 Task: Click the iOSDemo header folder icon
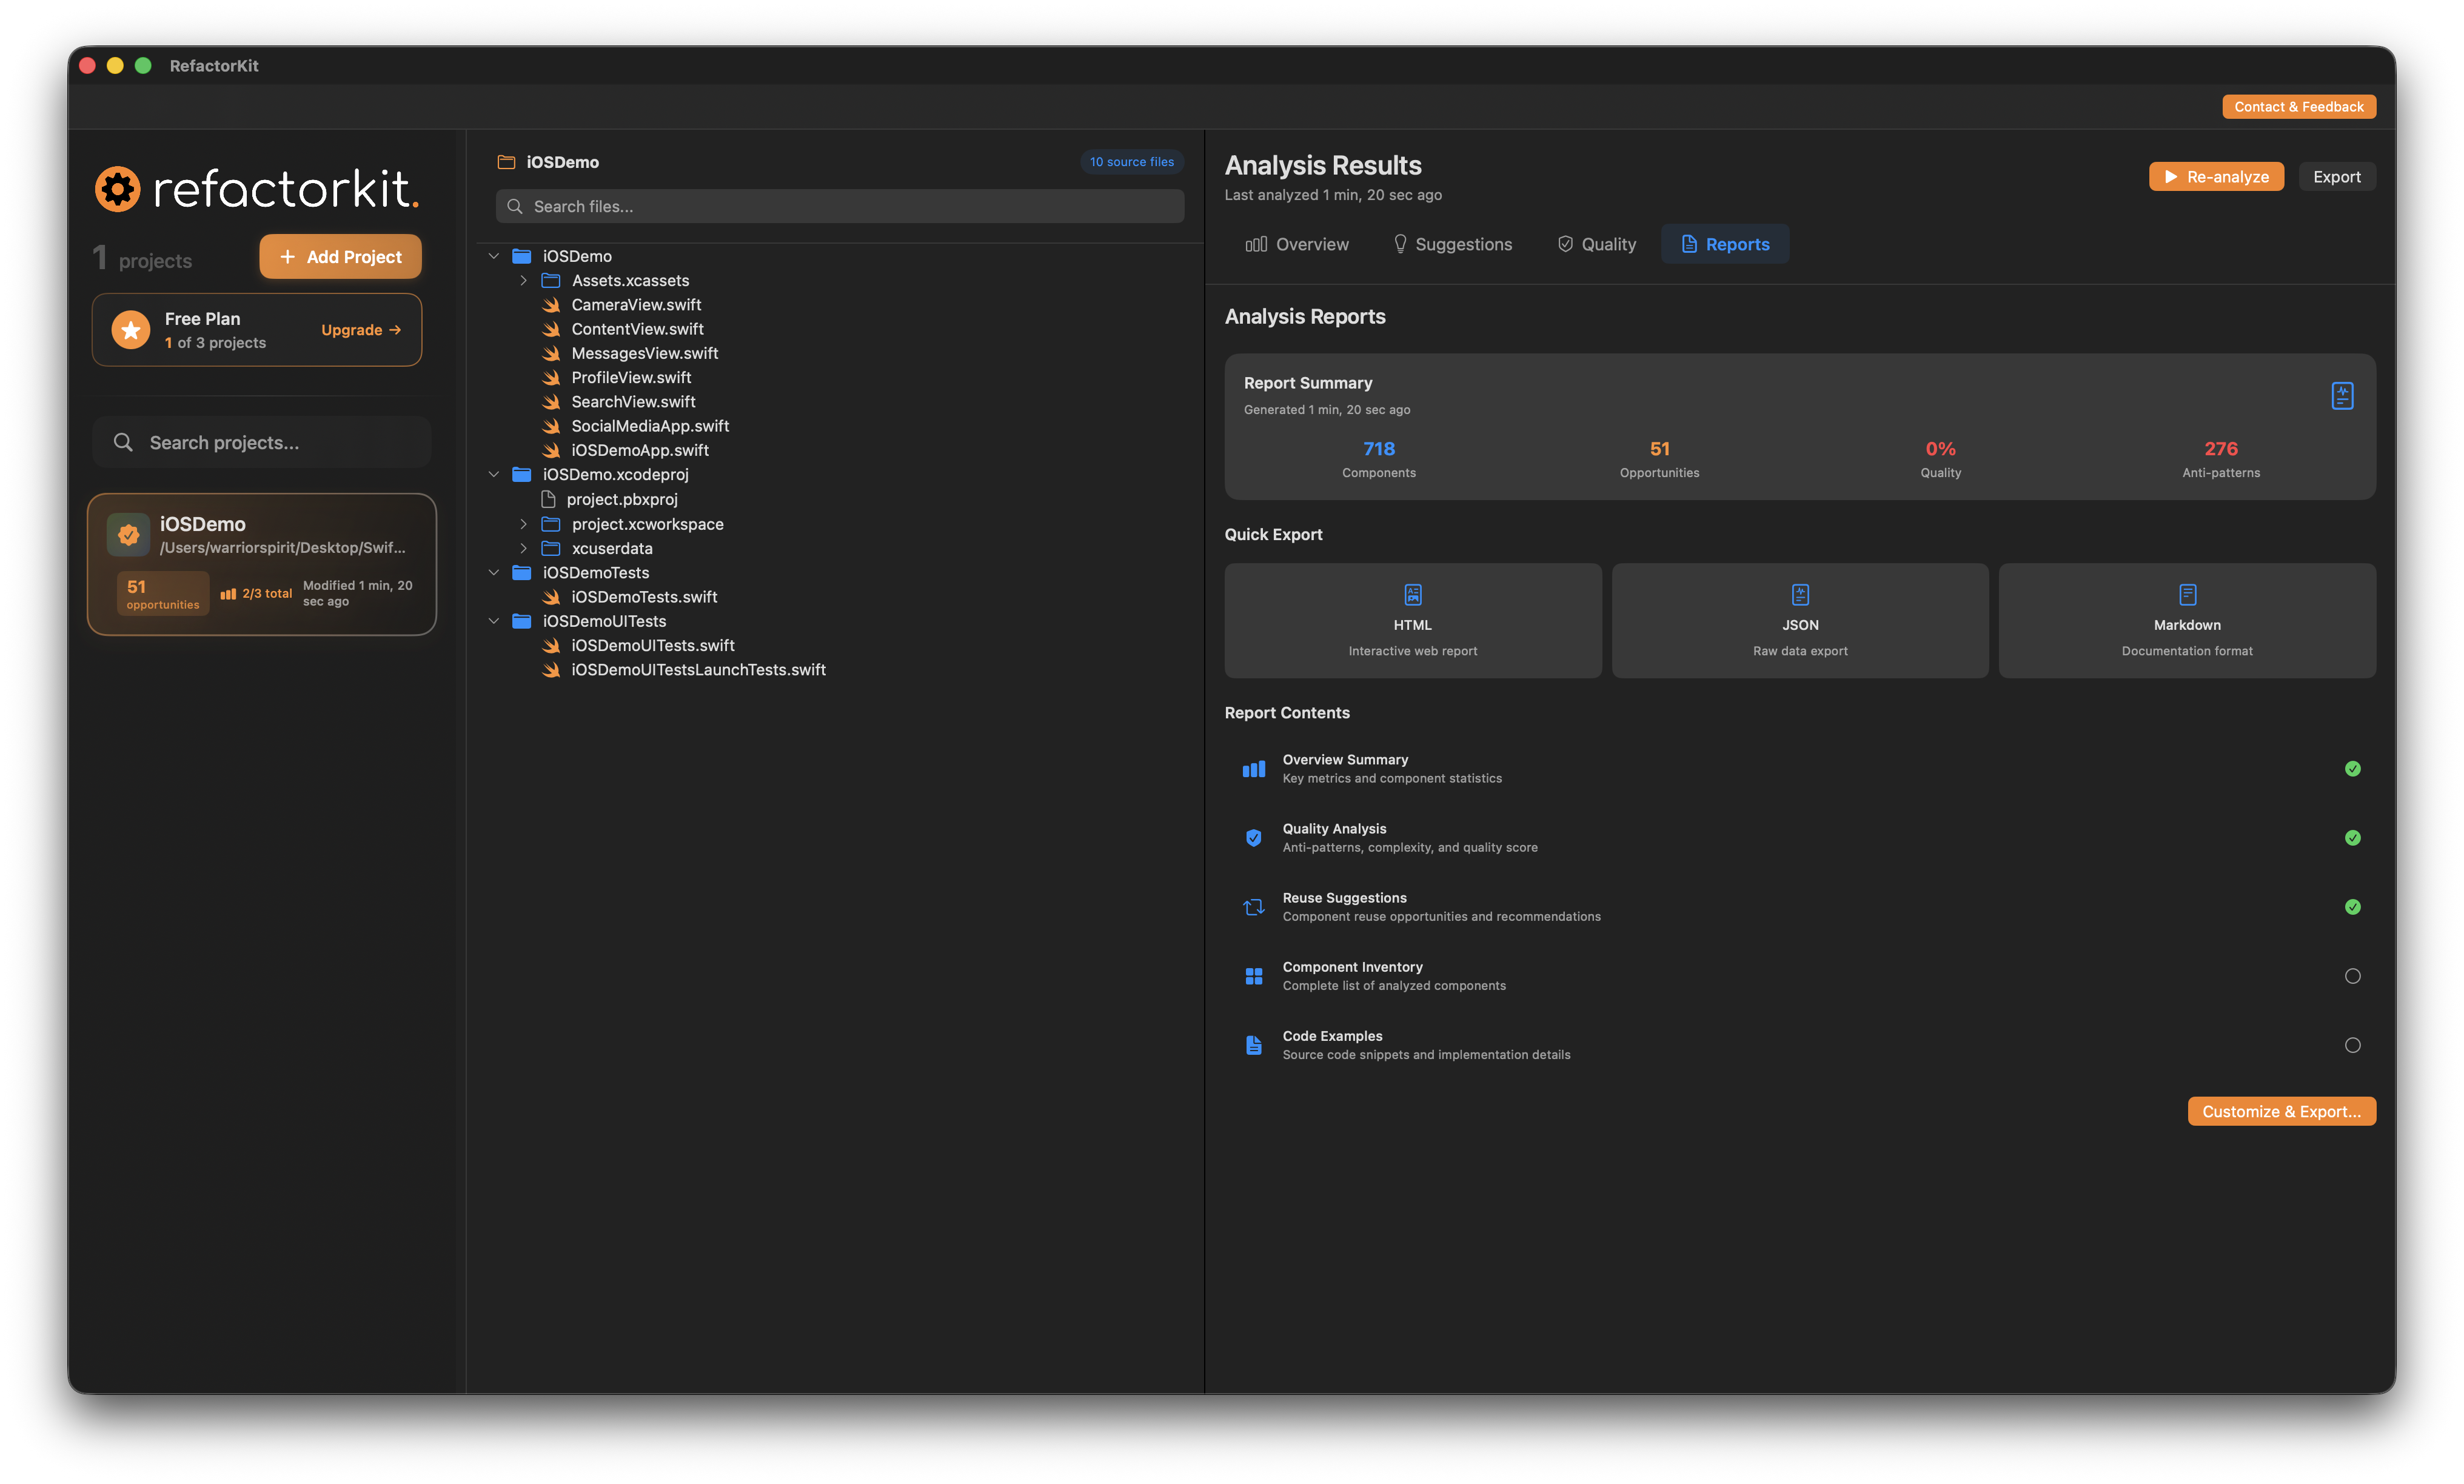(x=506, y=162)
